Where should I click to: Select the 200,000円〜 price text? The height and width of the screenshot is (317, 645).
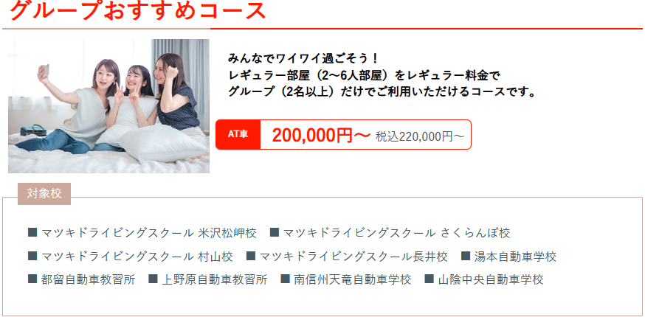click(321, 135)
